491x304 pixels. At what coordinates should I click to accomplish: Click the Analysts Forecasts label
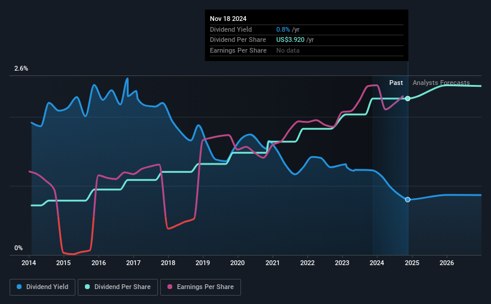point(441,83)
